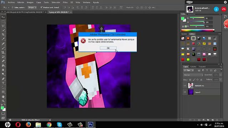Select the Hand tool
228x128 pixels.
coord(3,96)
